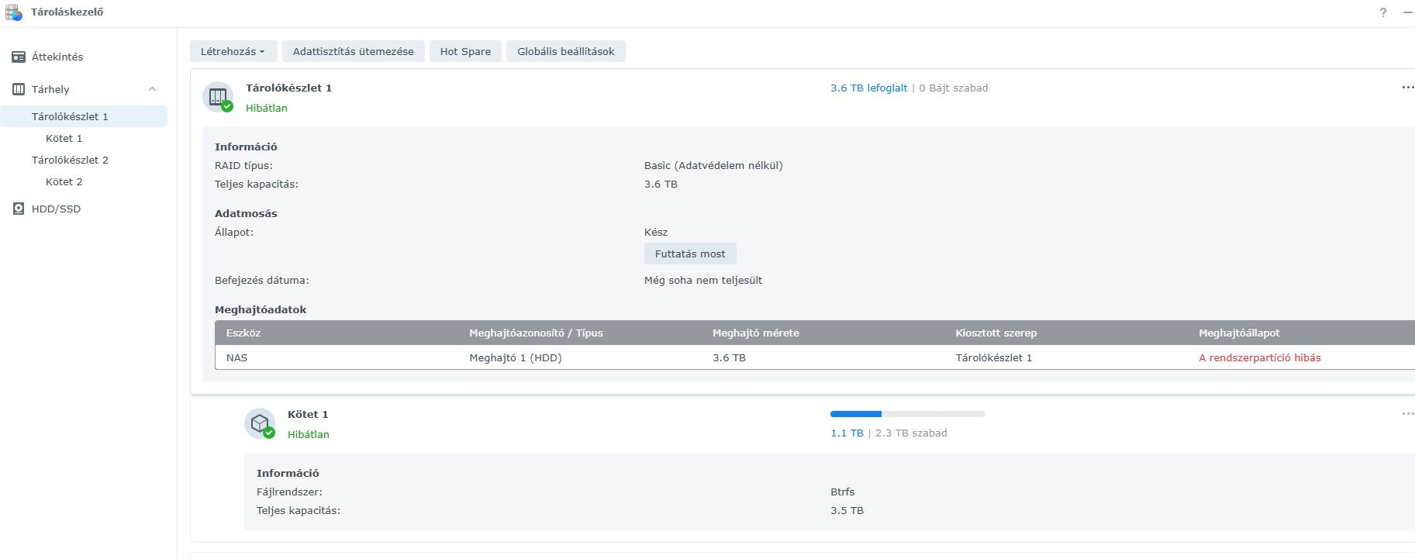Minimize the Tároláskezelő window
Viewport: 1415px width, 559px height.
[x=1408, y=13]
